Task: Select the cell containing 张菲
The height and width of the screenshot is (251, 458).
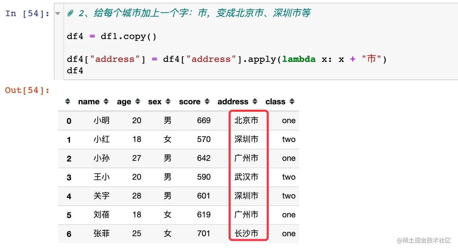Action: (101, 234)
